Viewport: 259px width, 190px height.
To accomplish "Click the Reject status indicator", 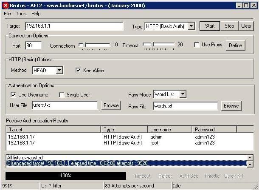I will pos(165,176).
